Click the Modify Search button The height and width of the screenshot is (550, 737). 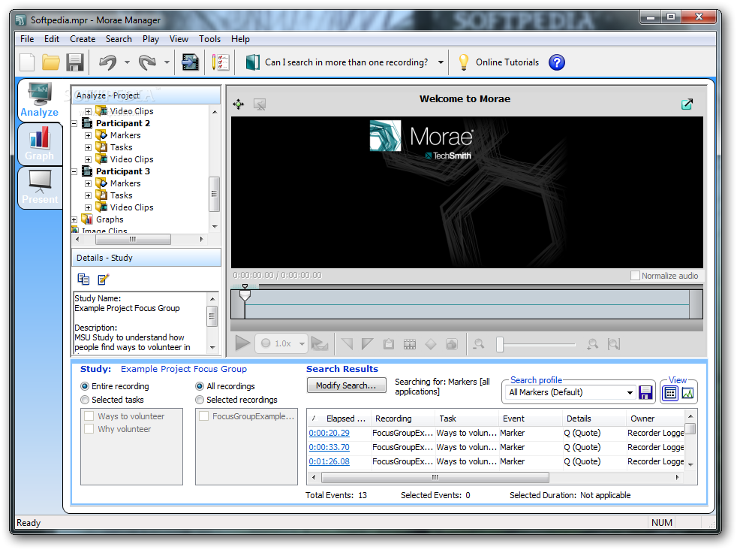[x=347, y=385]
